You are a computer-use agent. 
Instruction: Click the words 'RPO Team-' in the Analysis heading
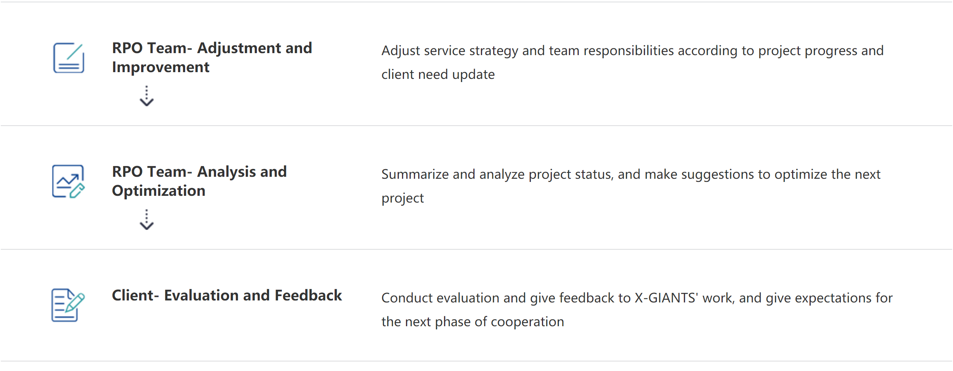click(x=152, y=172)
